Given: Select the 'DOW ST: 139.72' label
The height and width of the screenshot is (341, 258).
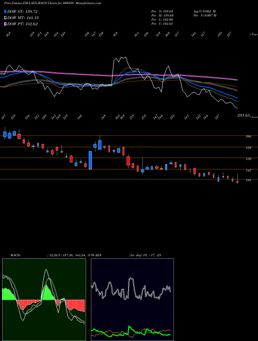Looking at the screenshot, I should click(x=22, y=11).
